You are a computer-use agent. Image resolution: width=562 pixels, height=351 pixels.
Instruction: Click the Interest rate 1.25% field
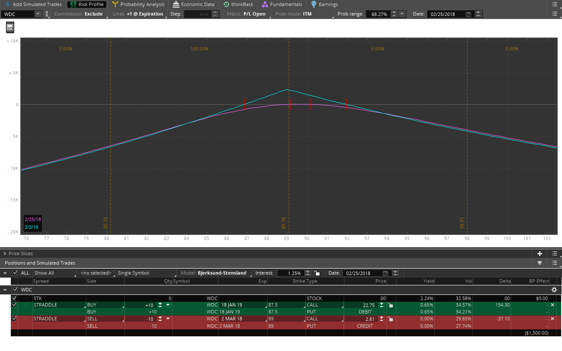coord(290,273)
